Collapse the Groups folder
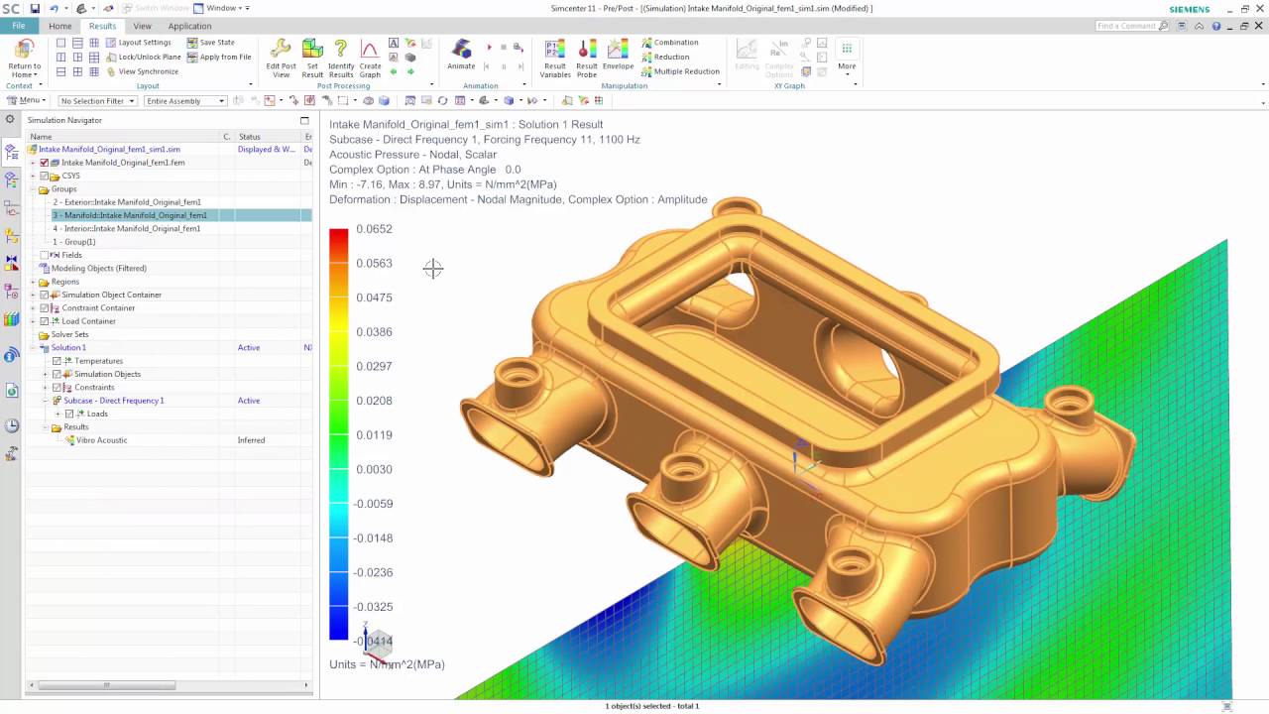 (33, 189)
